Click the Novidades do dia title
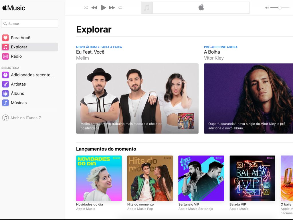293x220 pixels. point(90,204)
